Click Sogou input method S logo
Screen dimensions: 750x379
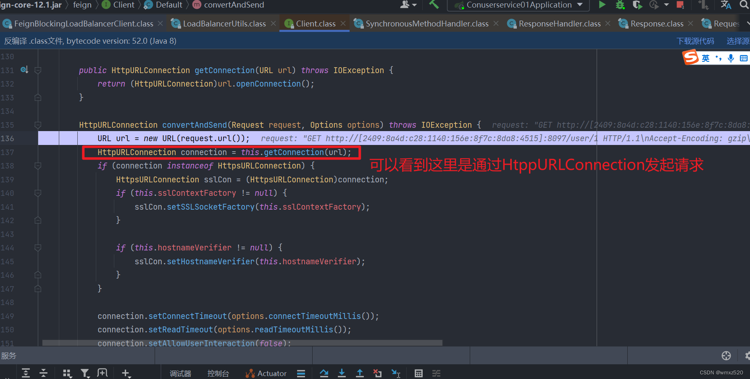click(690, 58)
